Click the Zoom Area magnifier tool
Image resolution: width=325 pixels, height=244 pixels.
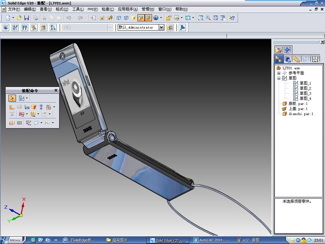coord(201,18)
